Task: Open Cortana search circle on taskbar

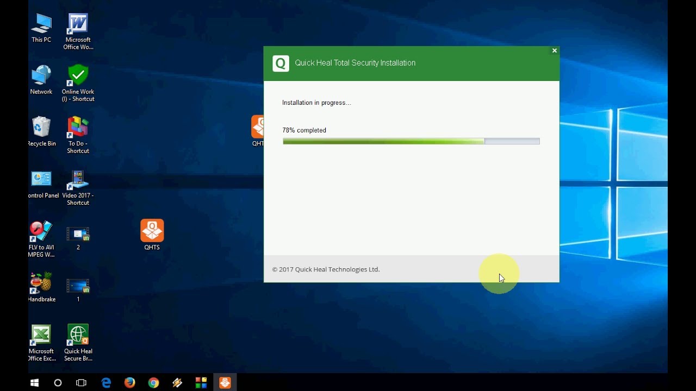Action: click(58, 383)
